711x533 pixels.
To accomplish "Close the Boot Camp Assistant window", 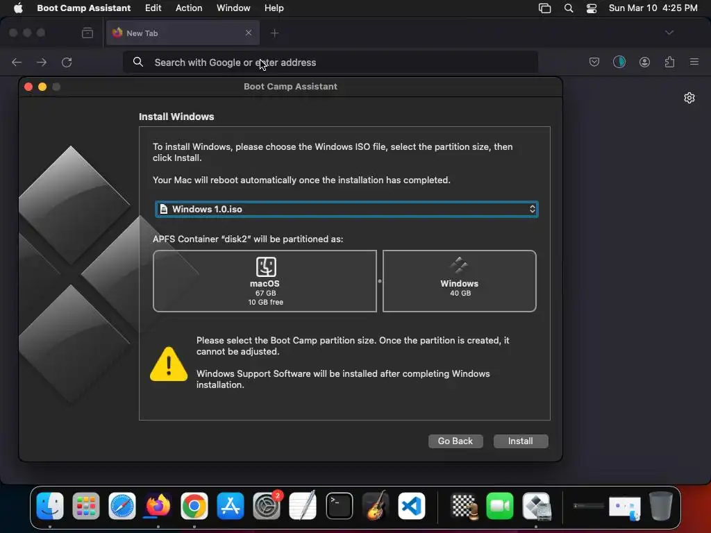I will (x=28, y=87).
